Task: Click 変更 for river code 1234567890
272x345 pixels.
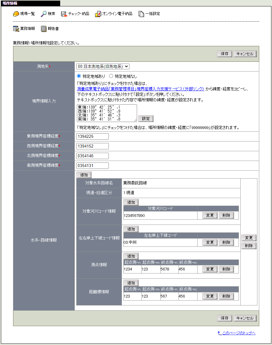Action: pos(210,215)
